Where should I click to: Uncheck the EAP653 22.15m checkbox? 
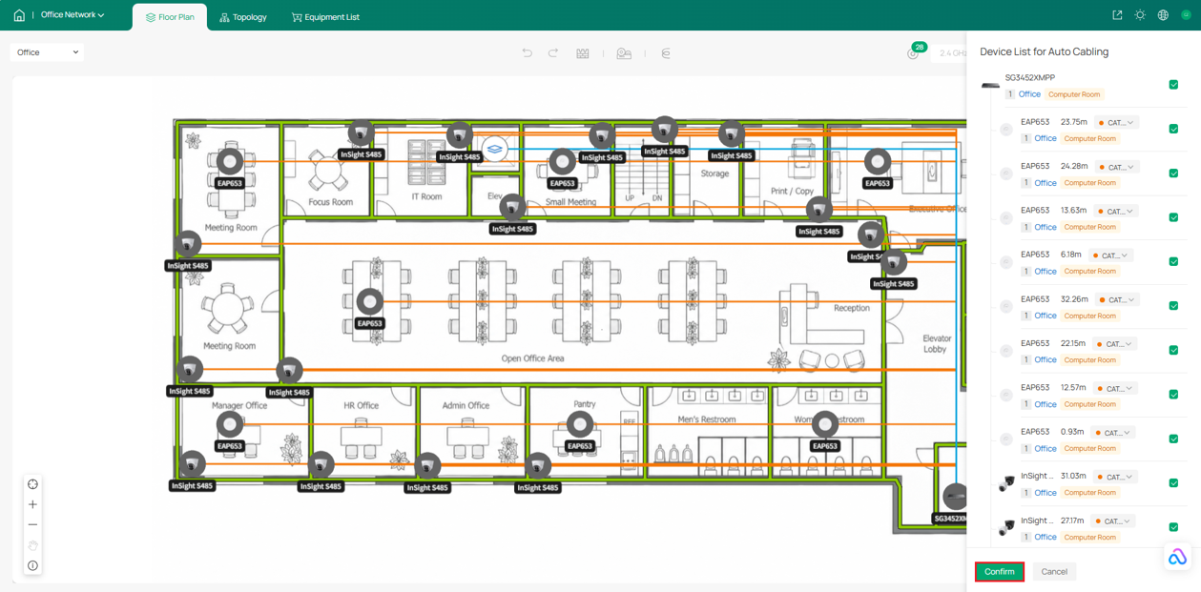1173,350
